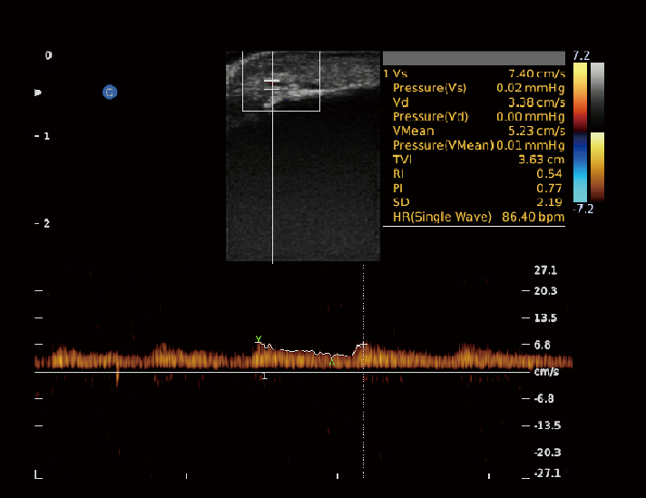Select the Vs 7.40 cm/s measurement row
The image size is (646, 498).
474,73
